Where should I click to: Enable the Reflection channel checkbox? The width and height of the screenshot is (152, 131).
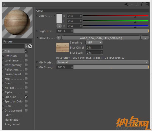[26, 69]
